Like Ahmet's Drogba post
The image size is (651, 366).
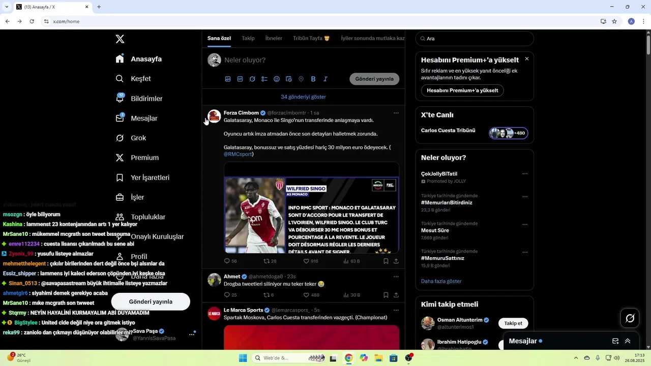click(x=311, y=295)
